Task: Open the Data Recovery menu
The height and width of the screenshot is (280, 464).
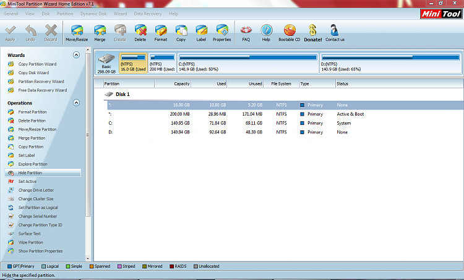Action: pyautogui.click(x=148, y=14)
